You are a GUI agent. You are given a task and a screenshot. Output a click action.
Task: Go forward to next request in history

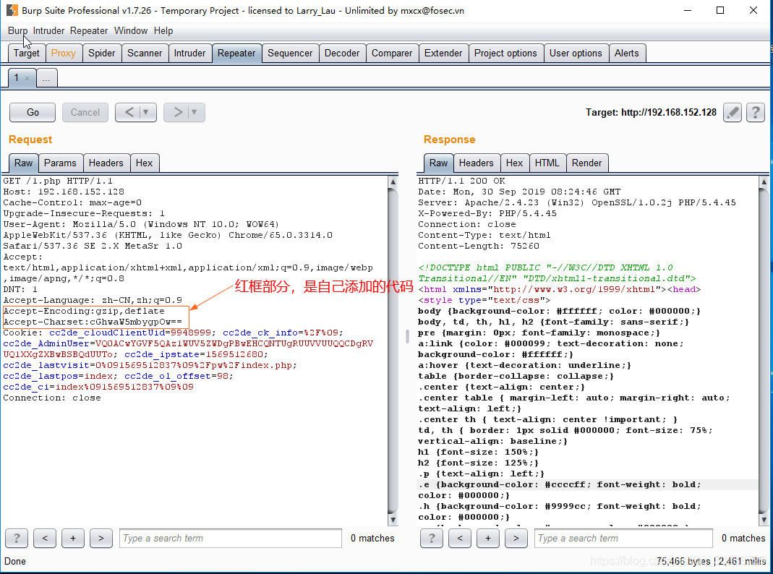coord(177,112)
